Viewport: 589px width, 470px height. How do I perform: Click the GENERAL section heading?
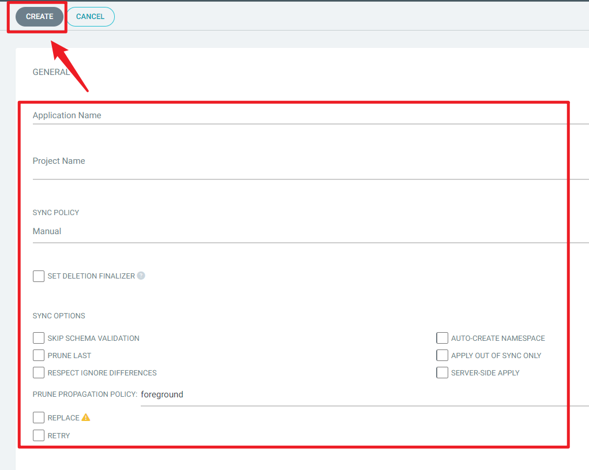[x=51, y=72]
